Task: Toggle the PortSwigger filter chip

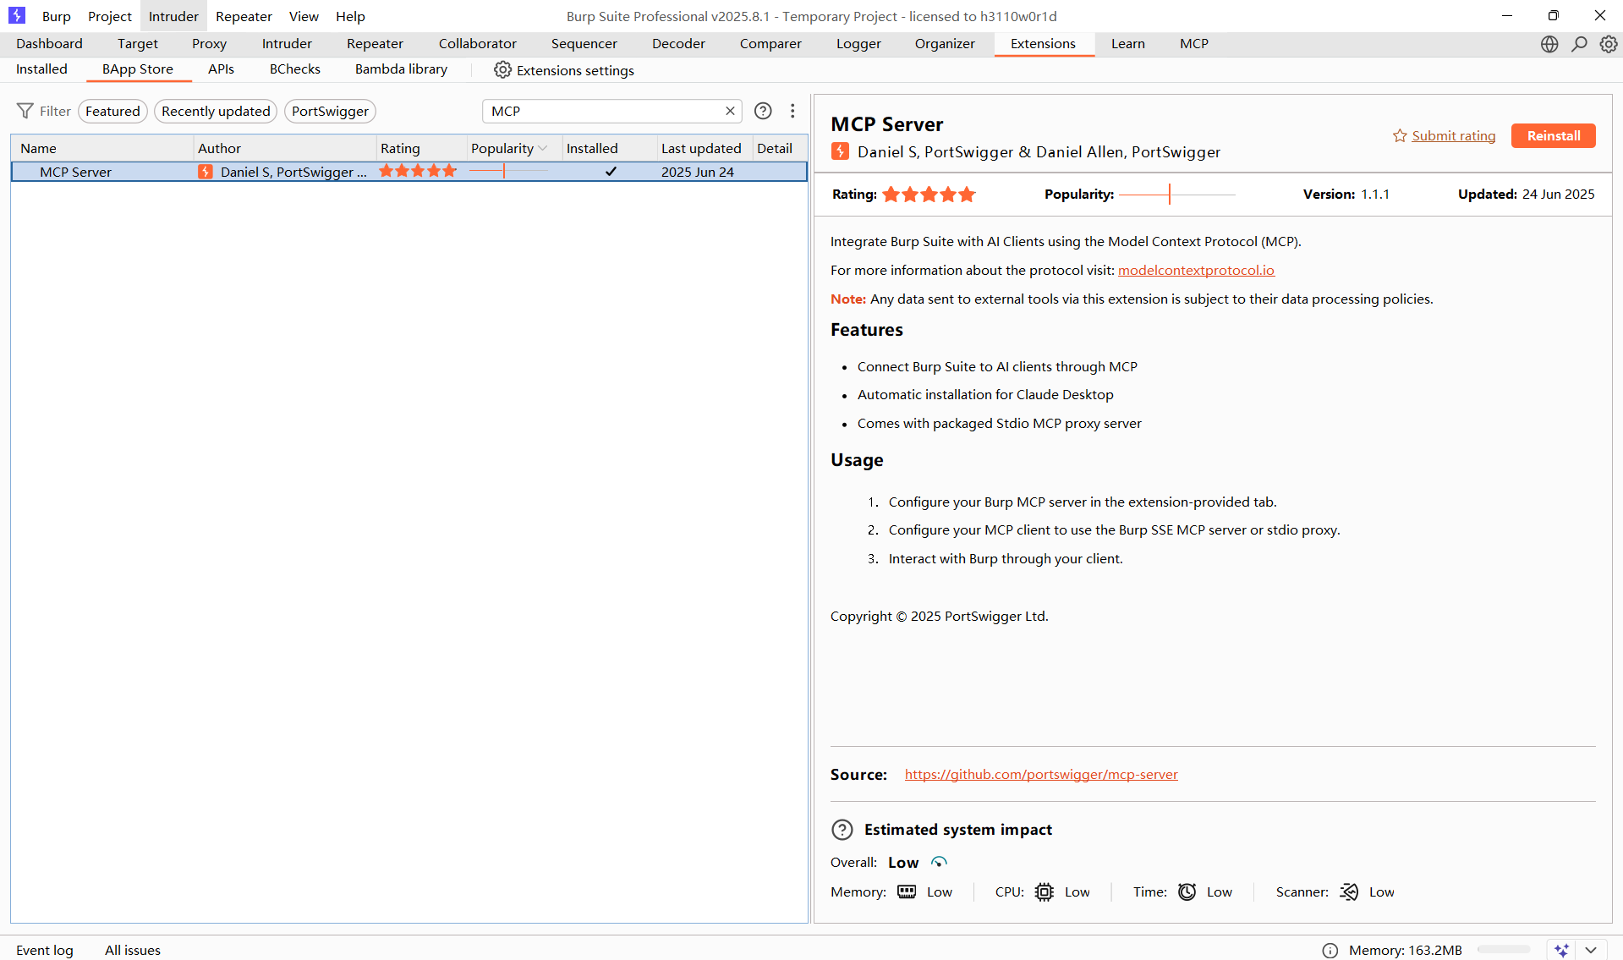Action: [x=330, y=111]
